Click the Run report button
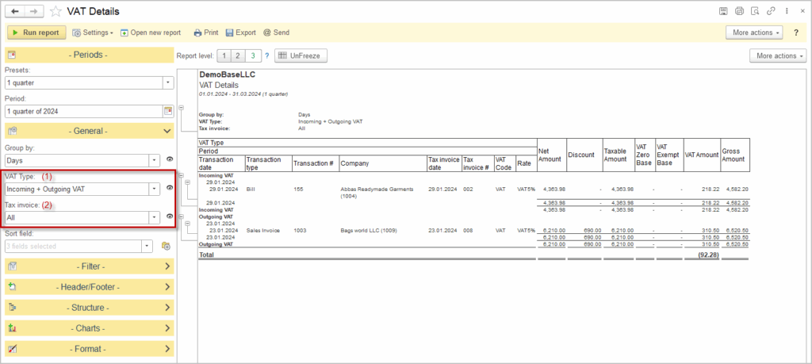This screenshot has height=364, width=812. [x=36, y=33]
